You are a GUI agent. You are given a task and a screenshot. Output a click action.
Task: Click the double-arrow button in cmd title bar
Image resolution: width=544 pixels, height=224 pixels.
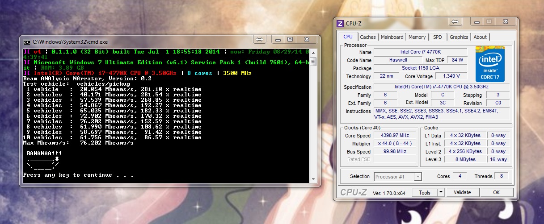coord(260,39)
